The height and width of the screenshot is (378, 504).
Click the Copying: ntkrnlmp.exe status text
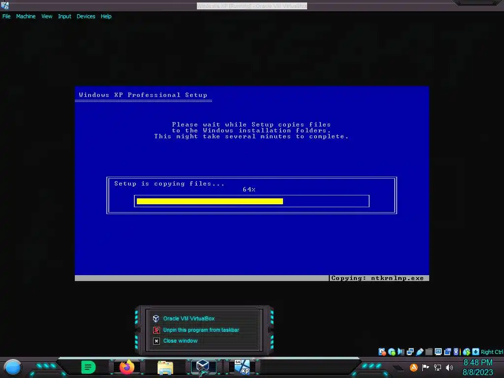click(378, 278)
